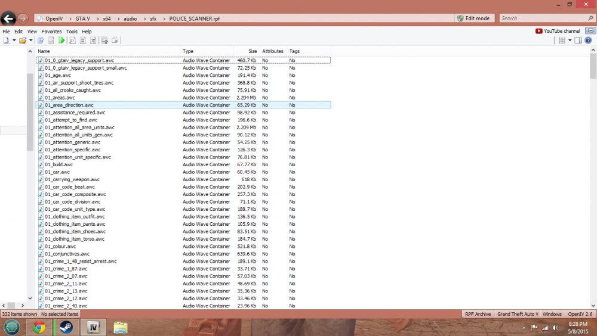Sort by Size column header
The height and width of the screenshot is (336, 597).
[247, 51]
